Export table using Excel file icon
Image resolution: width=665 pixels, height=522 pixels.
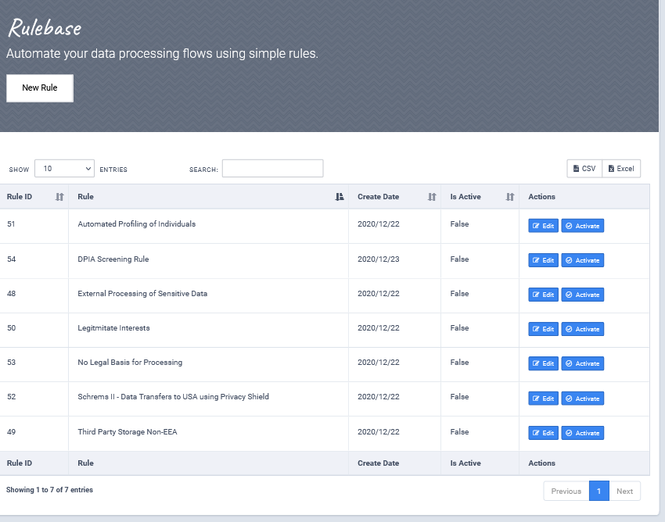click(x=611, y=169)
